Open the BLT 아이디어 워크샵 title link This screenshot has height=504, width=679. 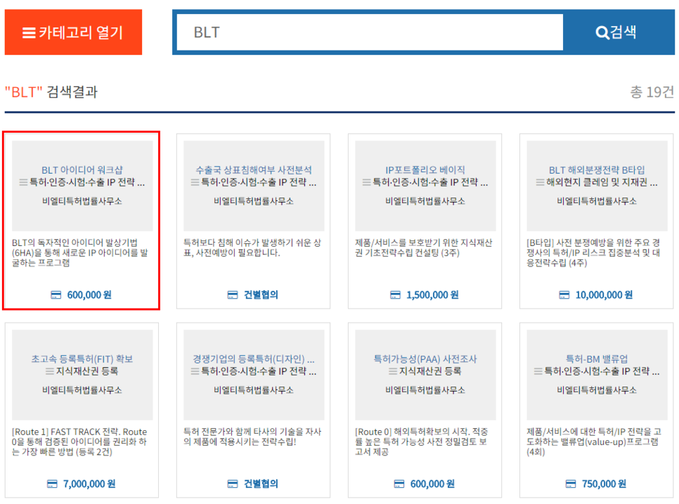click(82, 169)
